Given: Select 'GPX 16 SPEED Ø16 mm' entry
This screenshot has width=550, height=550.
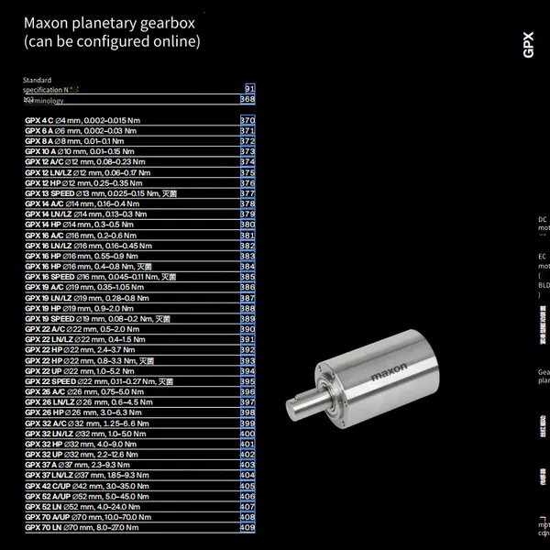Looking at the screenshot, I should pyautogui.click(x=100, y=277).
